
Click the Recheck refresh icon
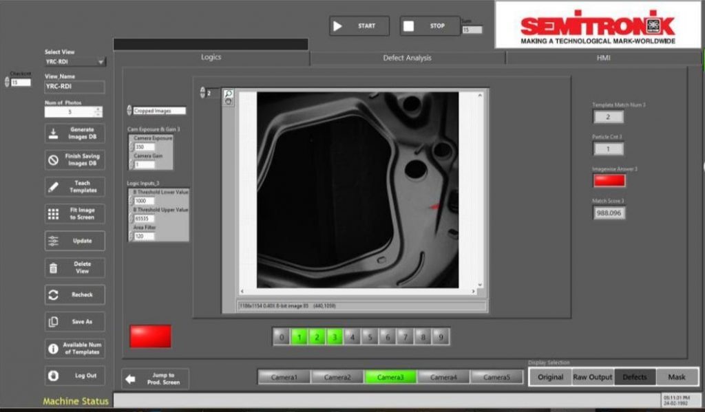point(53,294)
